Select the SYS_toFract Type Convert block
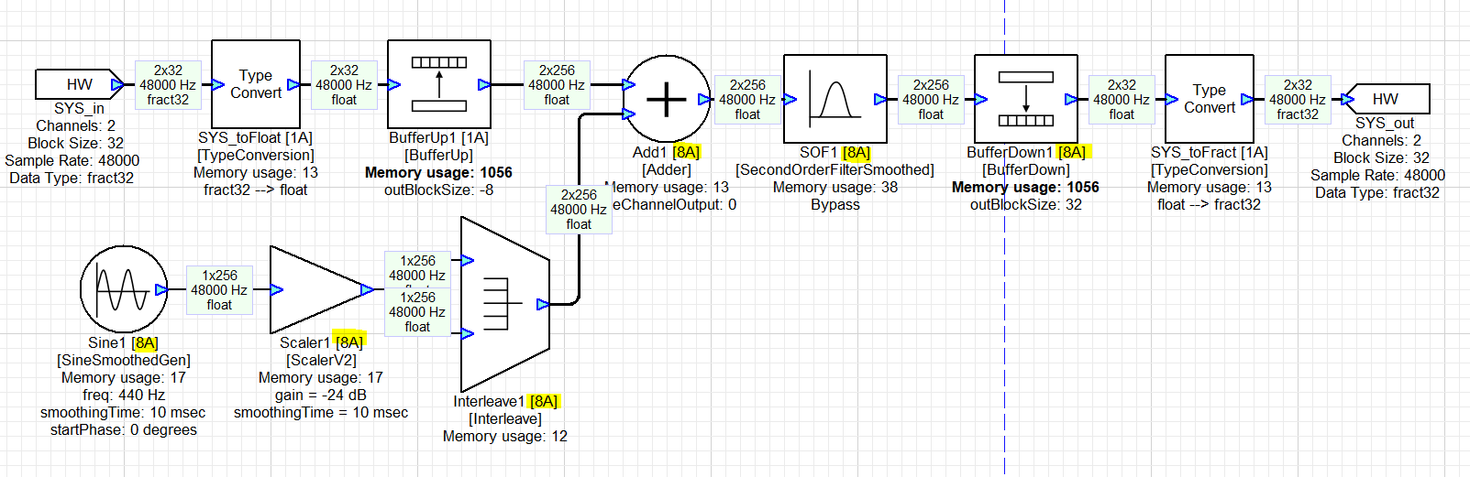The height and width of the screenshot is (477, 1470). (x=1209, y=99)
